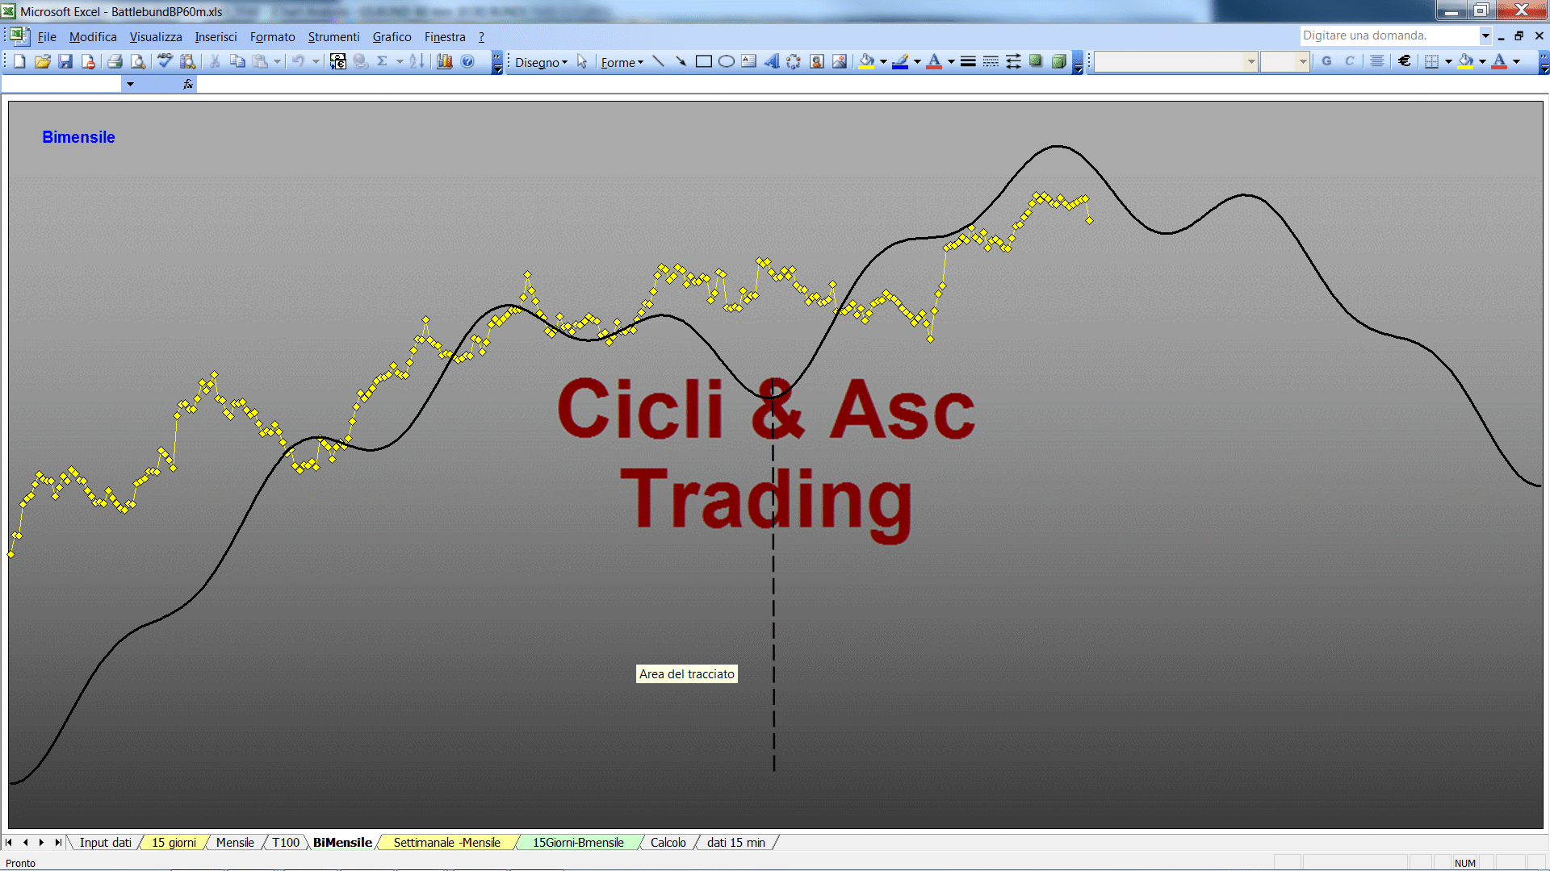
Task: Switch to the 15 giorni sheet
Action: tap(174, 843)
